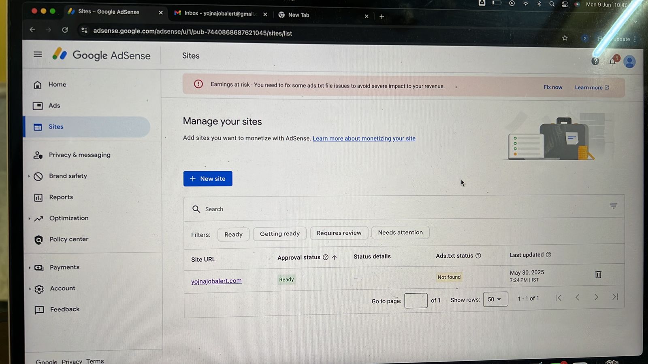
Task: Open the account avatar menu
Action: (629, 62)
